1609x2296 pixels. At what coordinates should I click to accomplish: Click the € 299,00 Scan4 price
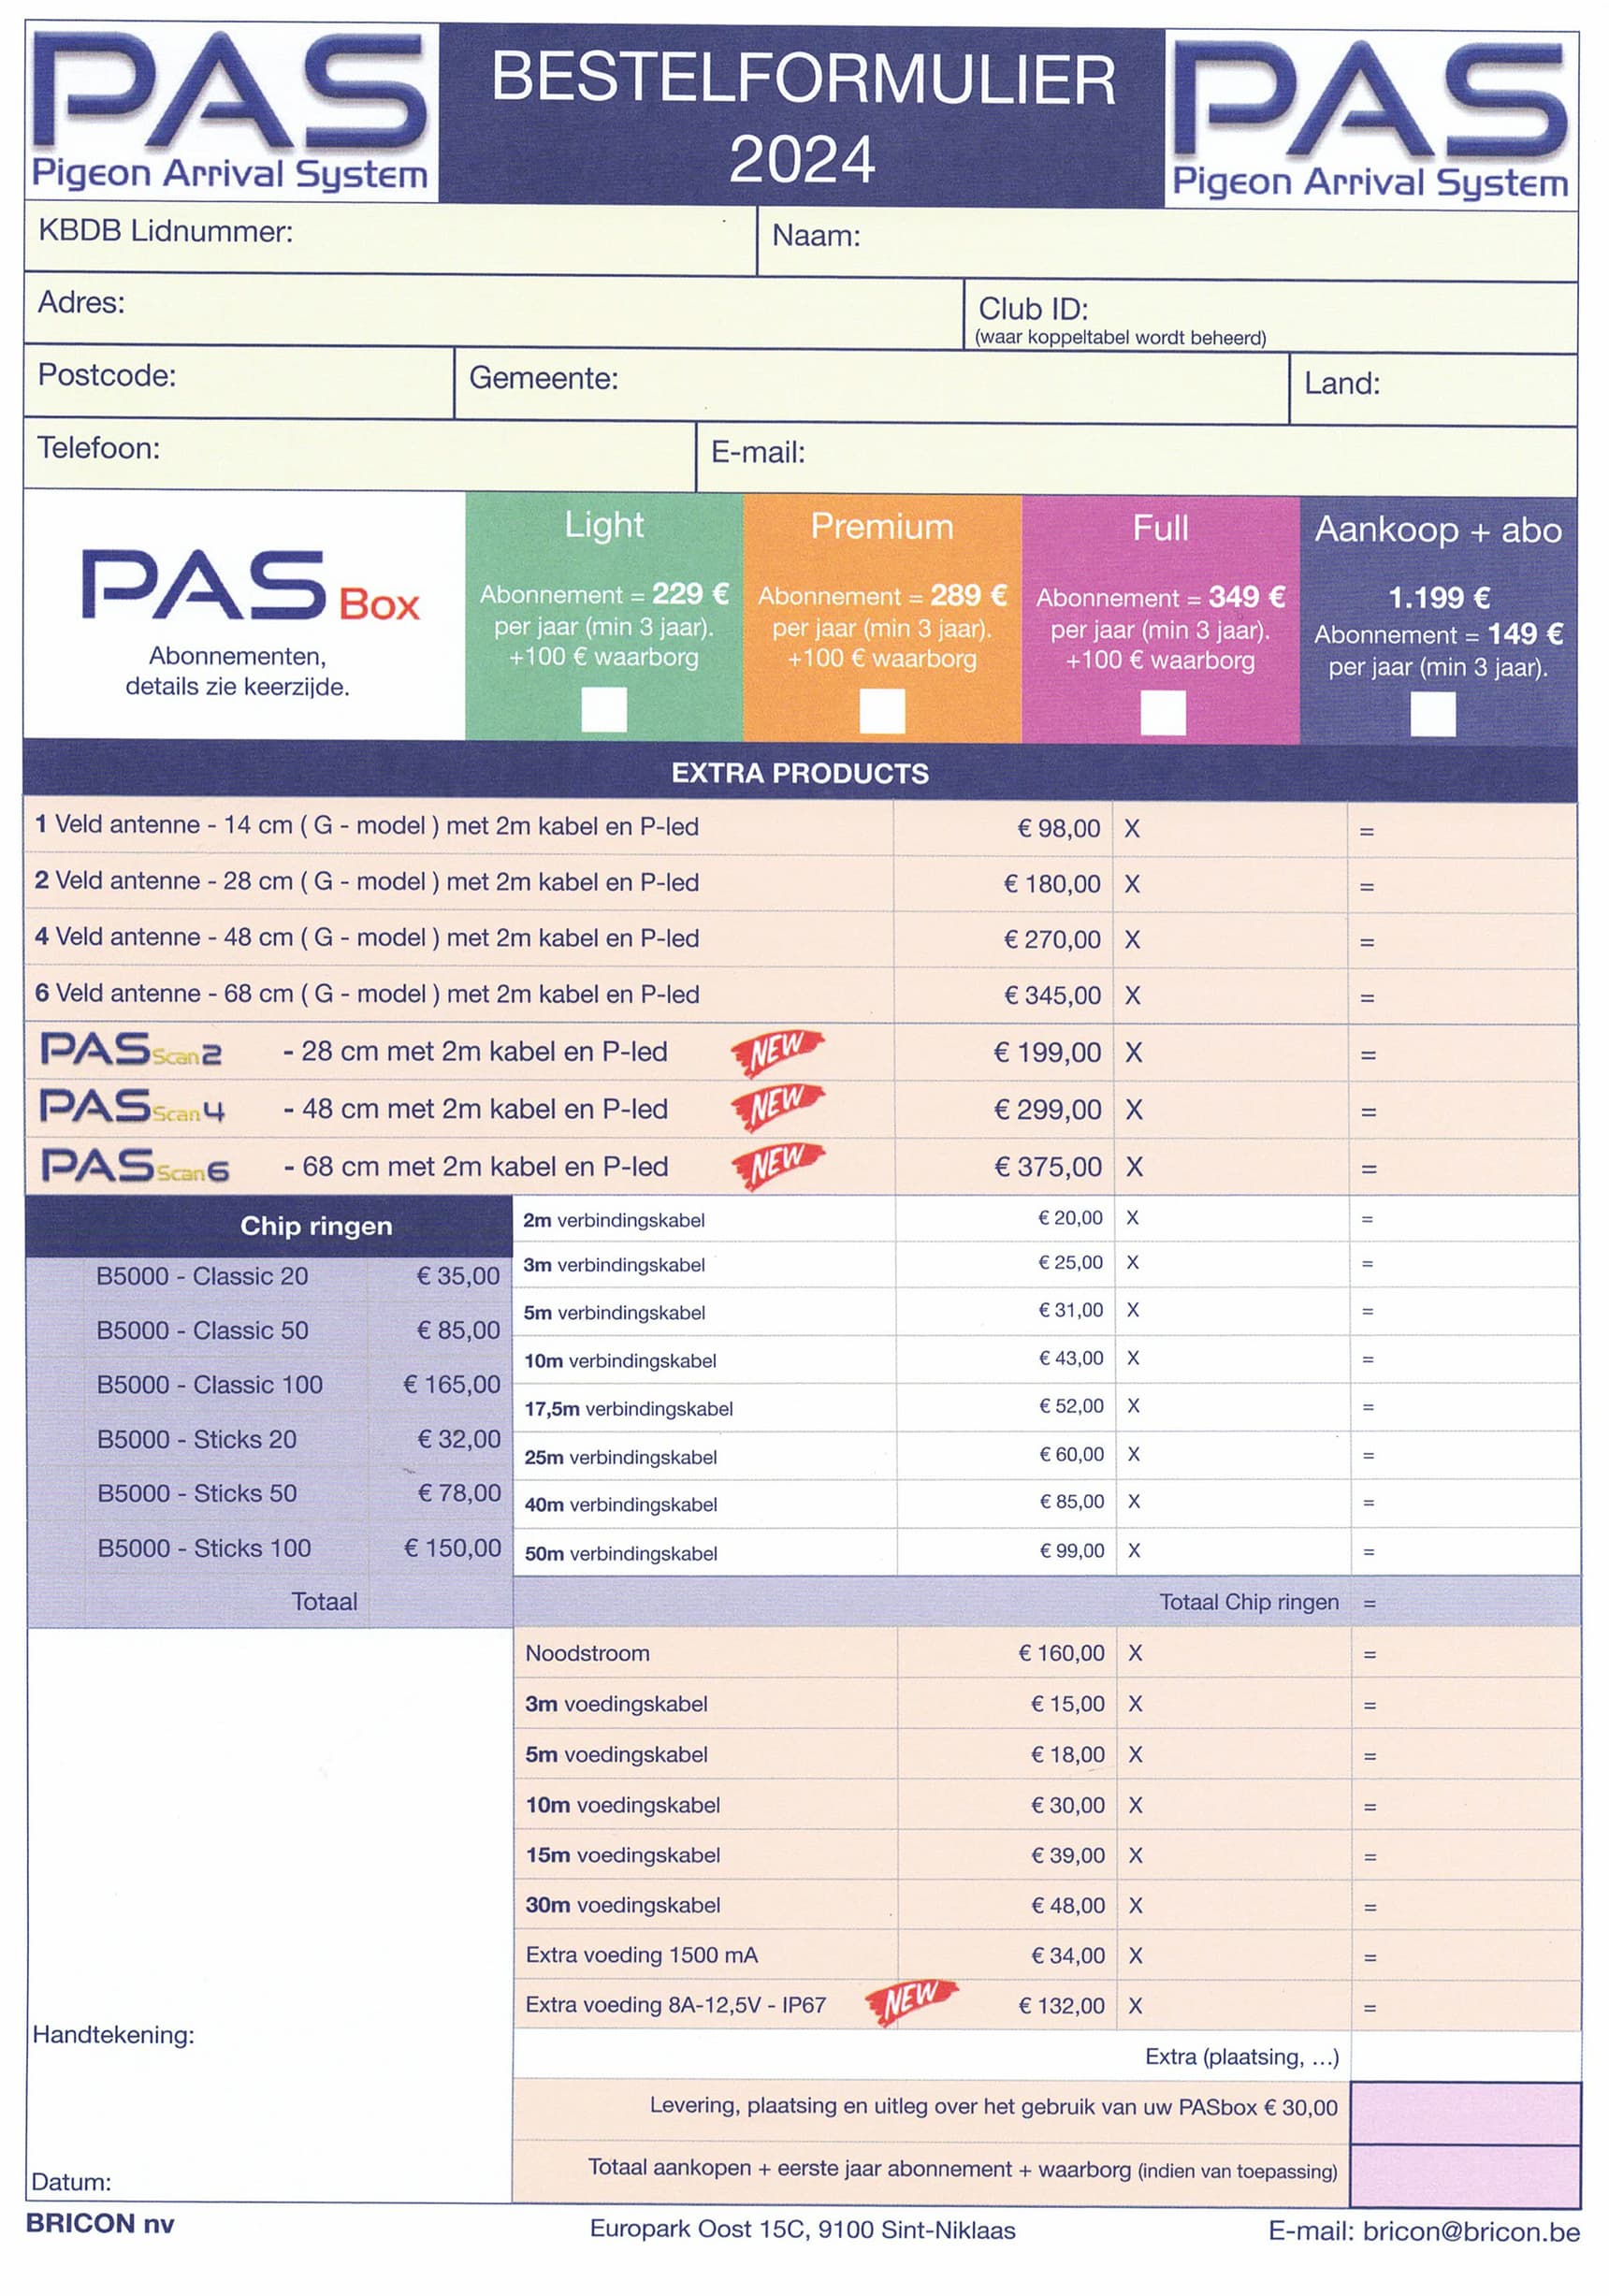coord(1047,1110)
